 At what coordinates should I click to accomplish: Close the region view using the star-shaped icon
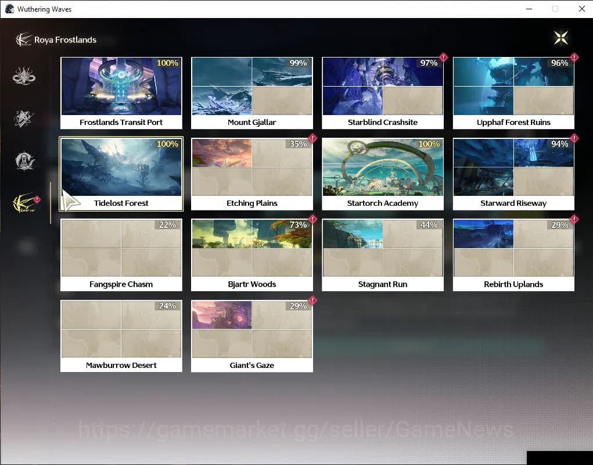[560, 37]
